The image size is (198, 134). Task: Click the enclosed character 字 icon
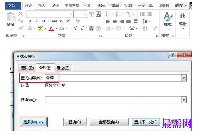point(98,28)
